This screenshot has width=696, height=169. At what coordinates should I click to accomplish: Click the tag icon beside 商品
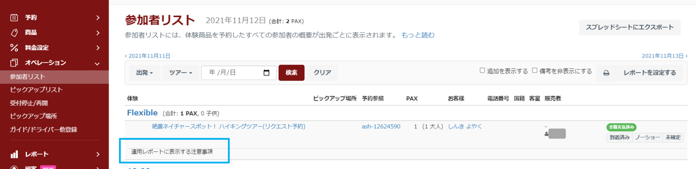(x=14, y=33)
